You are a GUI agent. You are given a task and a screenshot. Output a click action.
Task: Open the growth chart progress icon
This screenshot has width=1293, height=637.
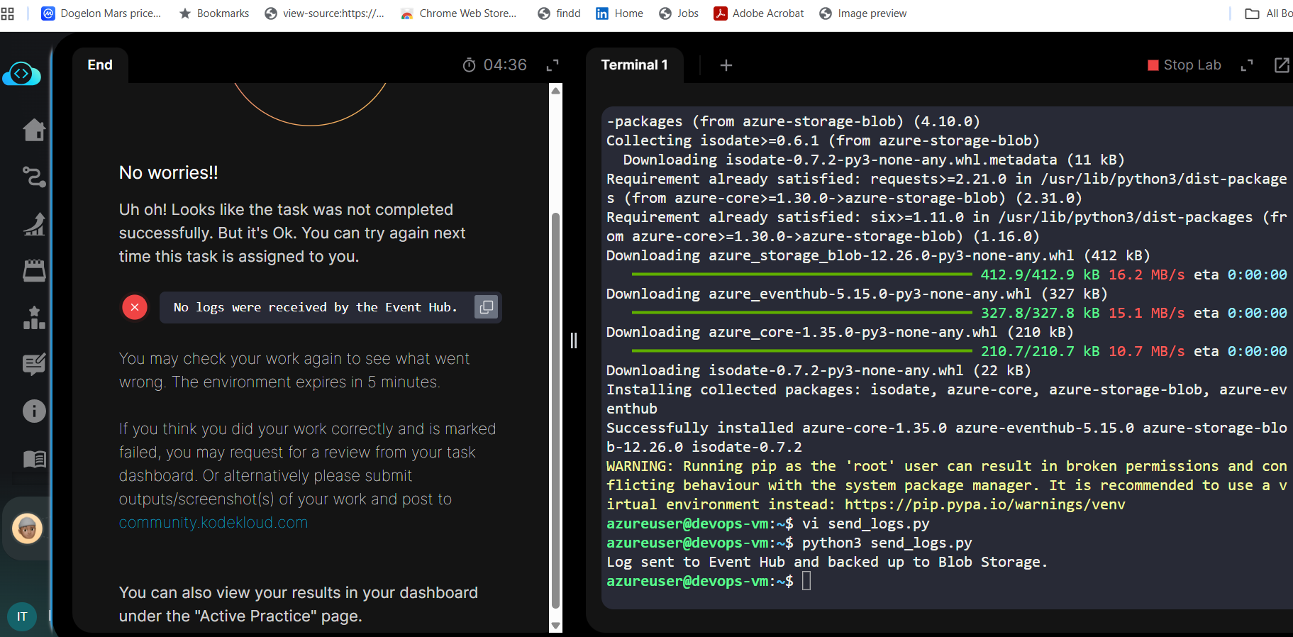(33, 224)
